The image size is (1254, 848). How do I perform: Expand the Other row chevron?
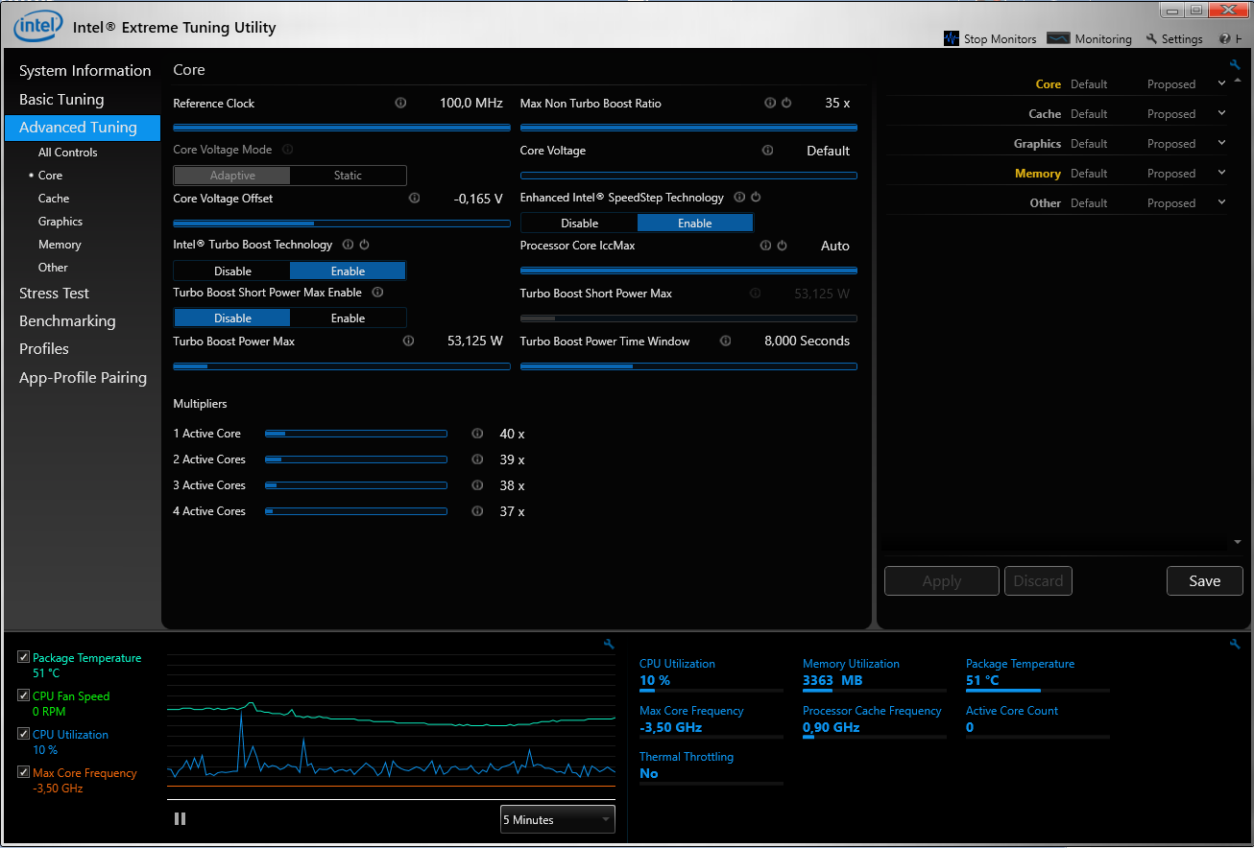[x=1221, y=202]
